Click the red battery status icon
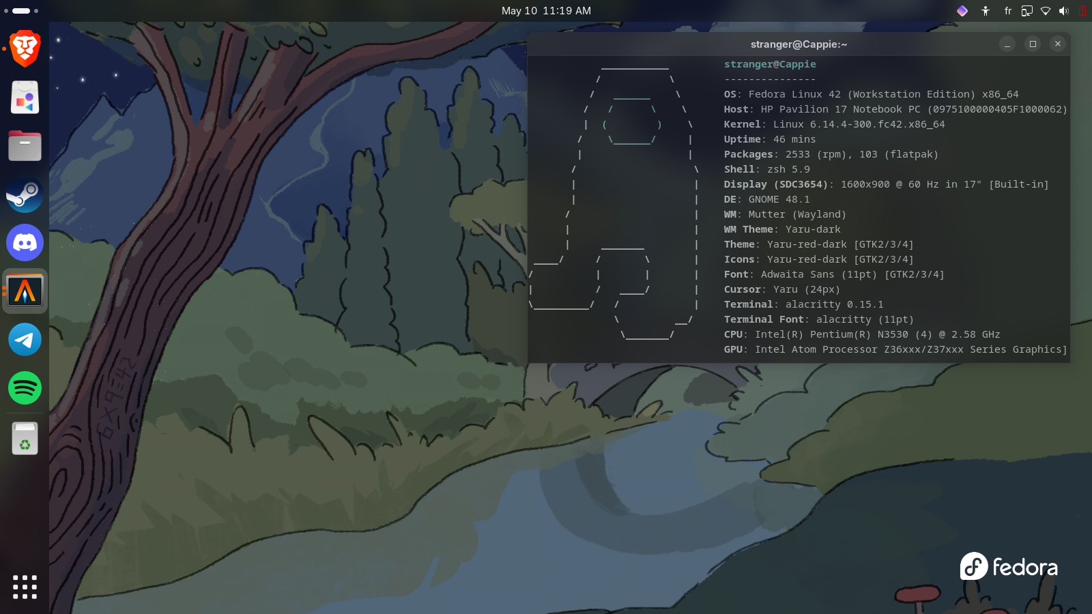Image resolution: width=1092 pixels, height=614 pixels. point(1082,11)
